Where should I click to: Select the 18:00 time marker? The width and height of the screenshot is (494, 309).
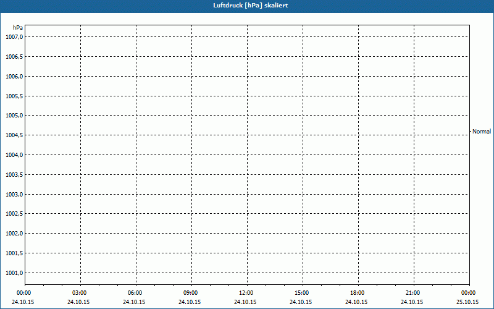(x=358, y=293)
